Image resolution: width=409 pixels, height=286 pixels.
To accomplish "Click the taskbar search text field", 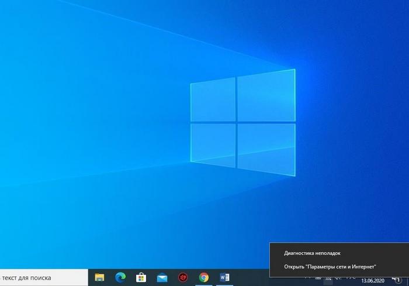I will tap(44, 278).
